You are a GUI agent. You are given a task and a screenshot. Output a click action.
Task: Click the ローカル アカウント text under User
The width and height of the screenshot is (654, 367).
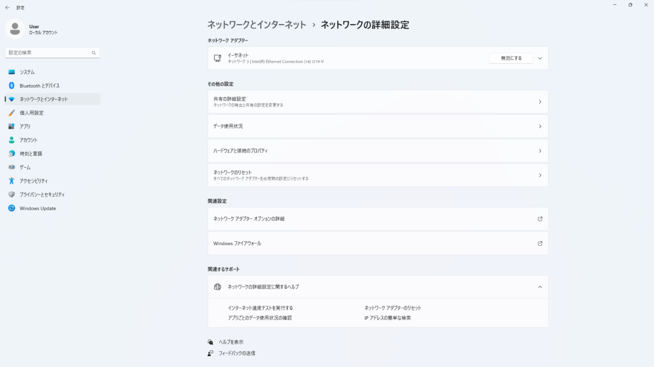(x=43, y=33)
